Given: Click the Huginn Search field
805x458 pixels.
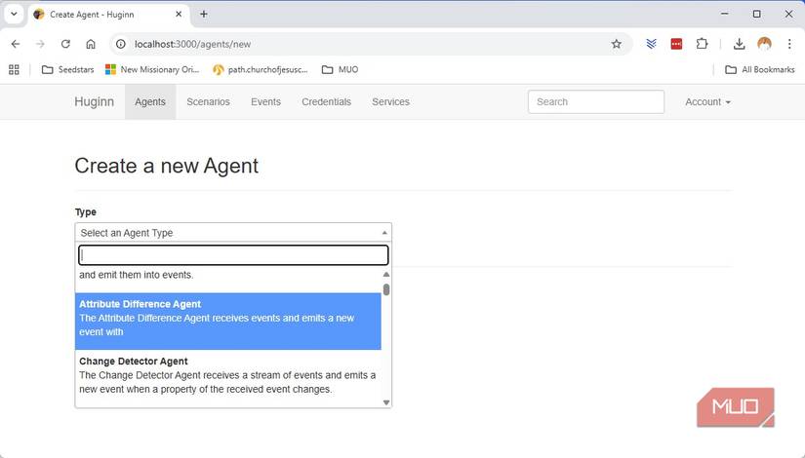Looking at the screenshot, I should [x=595, y=102].
